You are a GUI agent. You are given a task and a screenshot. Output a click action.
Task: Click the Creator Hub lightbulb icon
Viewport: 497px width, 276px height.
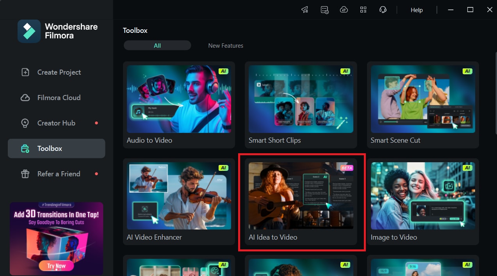[25, 123]
